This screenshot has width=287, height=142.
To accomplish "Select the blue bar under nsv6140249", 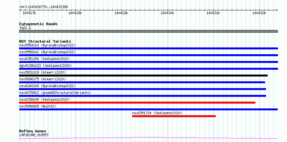I will click(x=143, y=89).
